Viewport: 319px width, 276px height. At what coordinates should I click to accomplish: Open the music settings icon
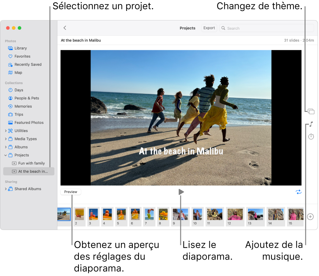tap(310, 124)
